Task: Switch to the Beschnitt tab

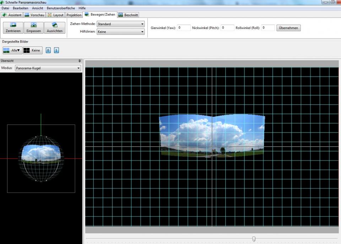Action: tap(128, 15)
